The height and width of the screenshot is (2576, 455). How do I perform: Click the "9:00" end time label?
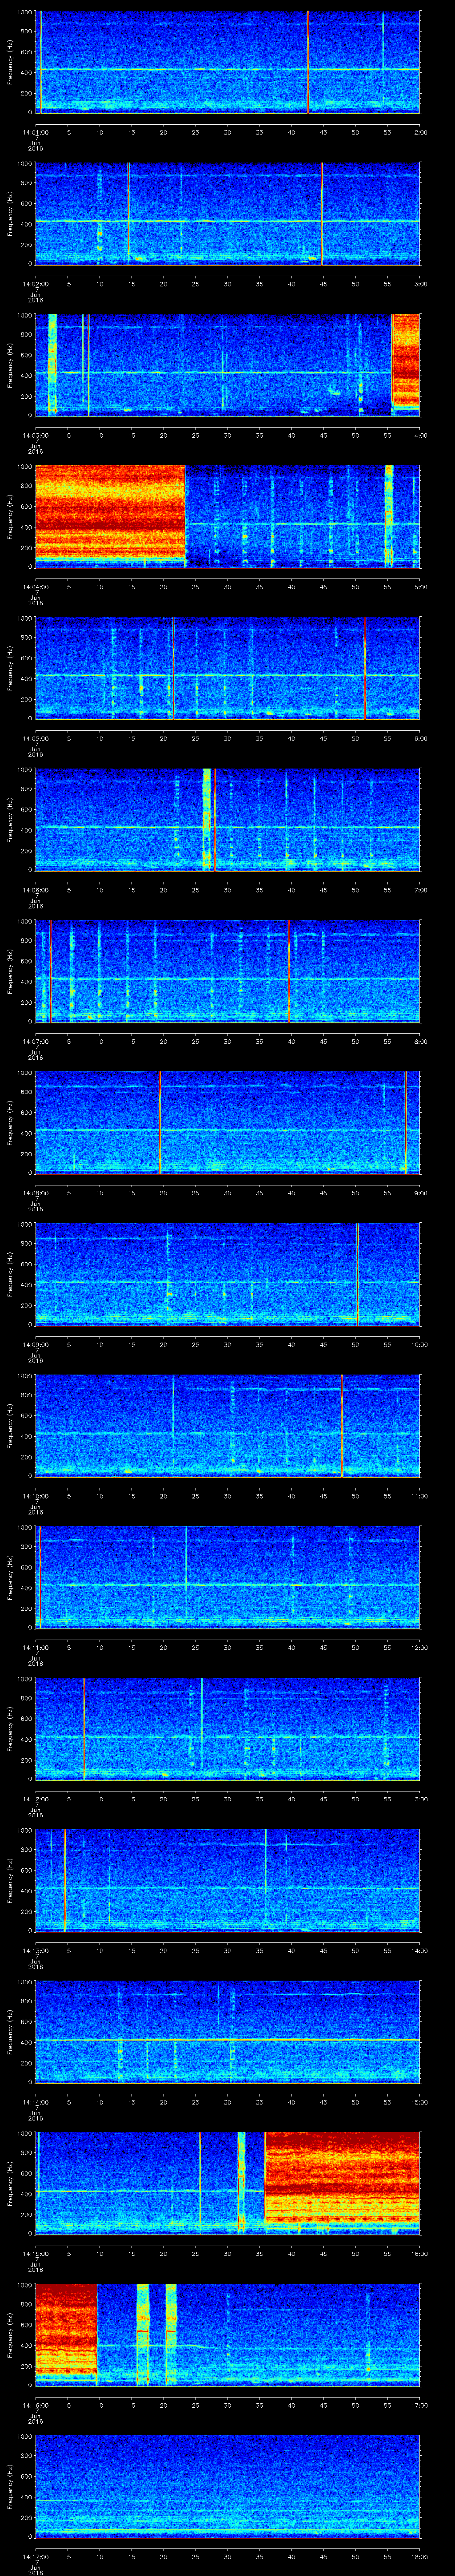click(x=420, y=1192)
